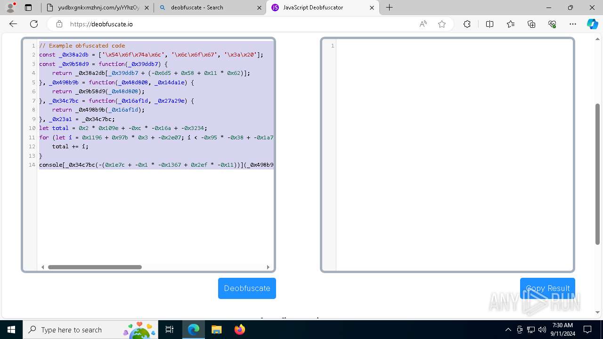View site information lock icon
Screen dimensions: 603x339
click(x=59, y=24)
